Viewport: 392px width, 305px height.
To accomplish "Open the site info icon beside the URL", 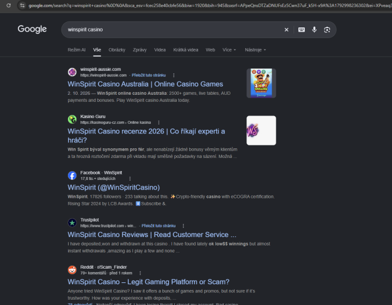I will tap(22, 5).
